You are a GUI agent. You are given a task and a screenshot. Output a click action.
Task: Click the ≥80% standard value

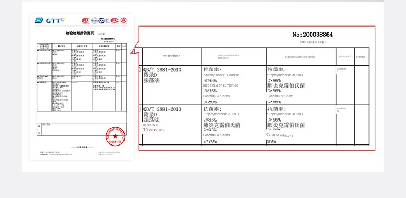pyautogui.click(x=209, y=102)
